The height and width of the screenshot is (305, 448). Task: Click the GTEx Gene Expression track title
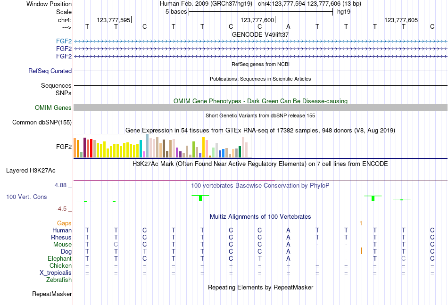(x=260, y=131)
